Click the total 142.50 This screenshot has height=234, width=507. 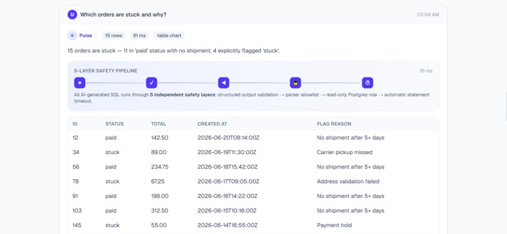160,138
